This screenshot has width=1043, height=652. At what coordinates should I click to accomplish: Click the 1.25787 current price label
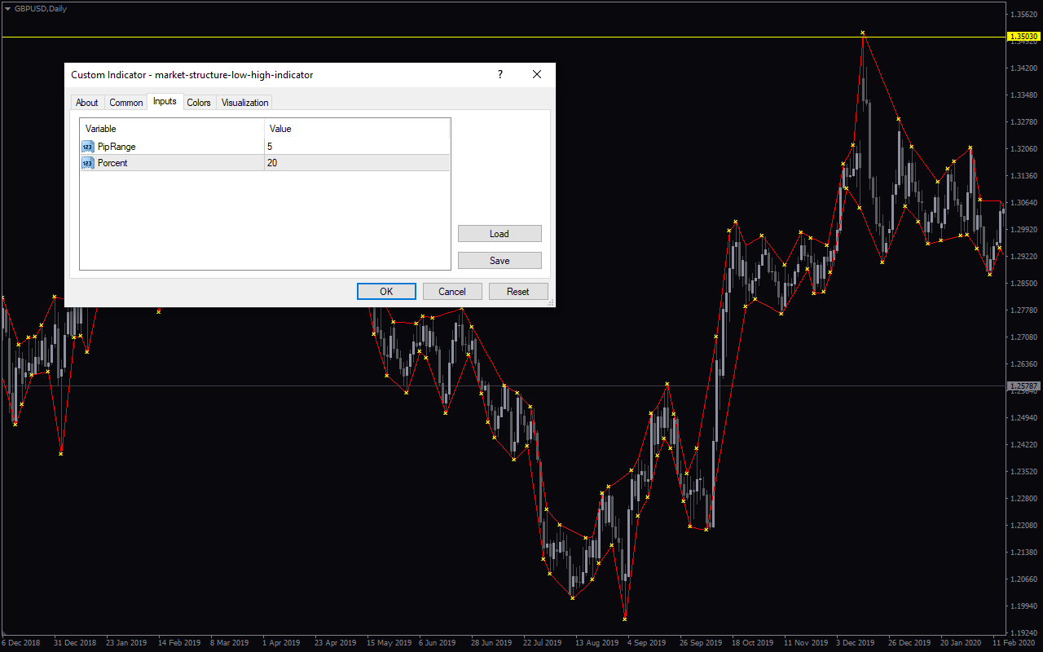(x=1024, y=385)
